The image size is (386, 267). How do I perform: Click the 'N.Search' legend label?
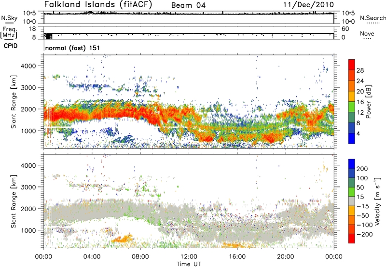pyautogui.click(x=372, y=18)
